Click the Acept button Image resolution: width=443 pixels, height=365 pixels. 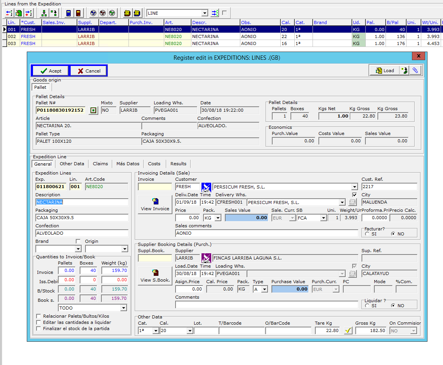50,71
